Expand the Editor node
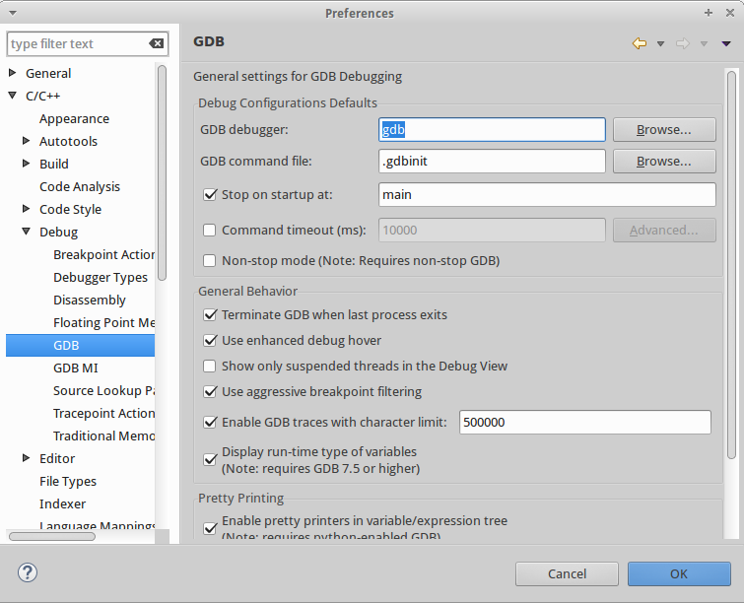Screen dimensions: 744x603 point(26,458)
